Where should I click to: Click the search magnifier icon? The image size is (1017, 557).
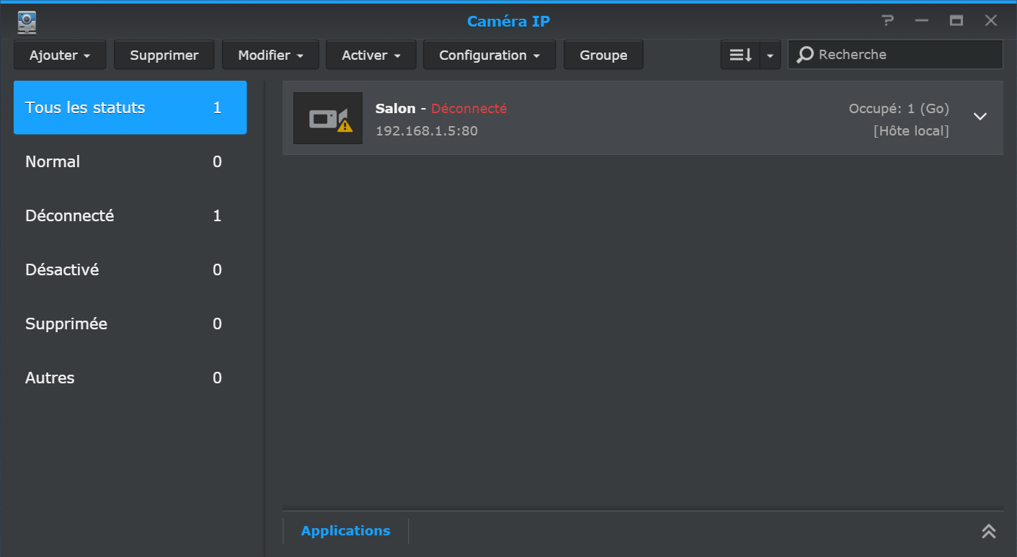click(805, 55)
